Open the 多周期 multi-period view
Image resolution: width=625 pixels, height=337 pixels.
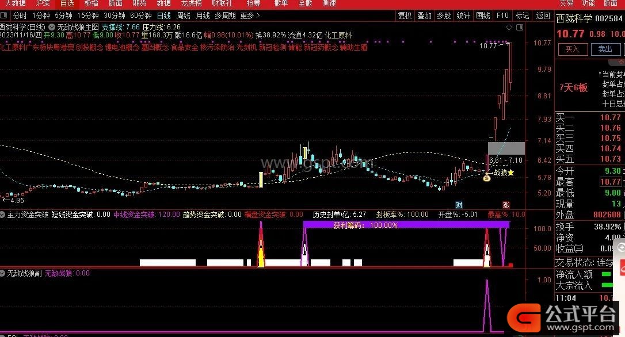point(225,16)
